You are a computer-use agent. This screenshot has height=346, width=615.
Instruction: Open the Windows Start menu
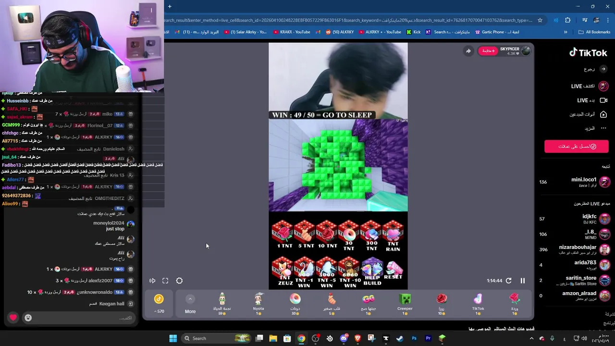point(173,338)
